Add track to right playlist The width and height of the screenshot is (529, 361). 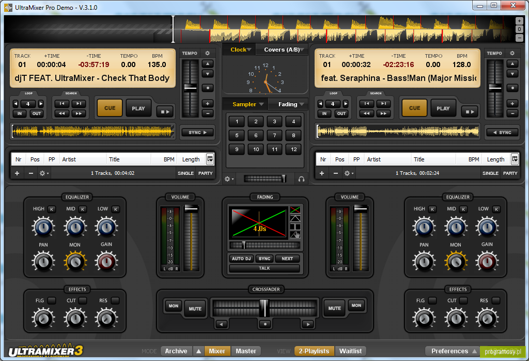coord(322,173)
